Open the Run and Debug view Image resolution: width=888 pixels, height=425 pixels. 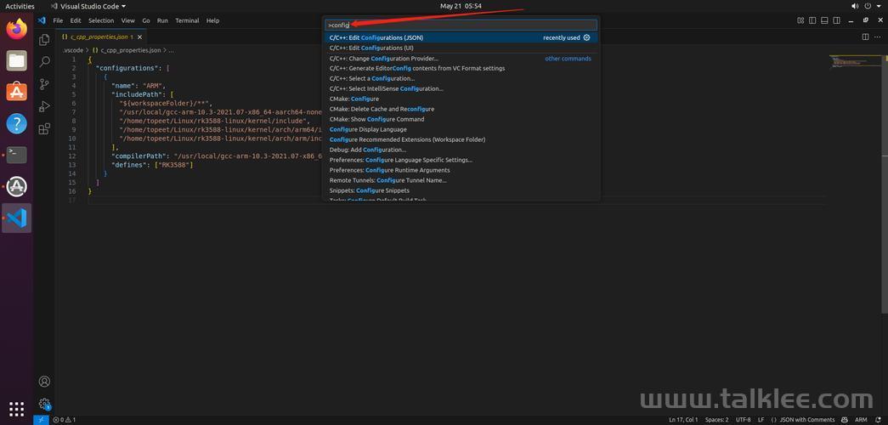44,106
